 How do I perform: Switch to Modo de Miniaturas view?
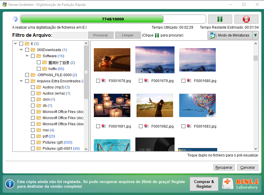(x=230, y=35)
